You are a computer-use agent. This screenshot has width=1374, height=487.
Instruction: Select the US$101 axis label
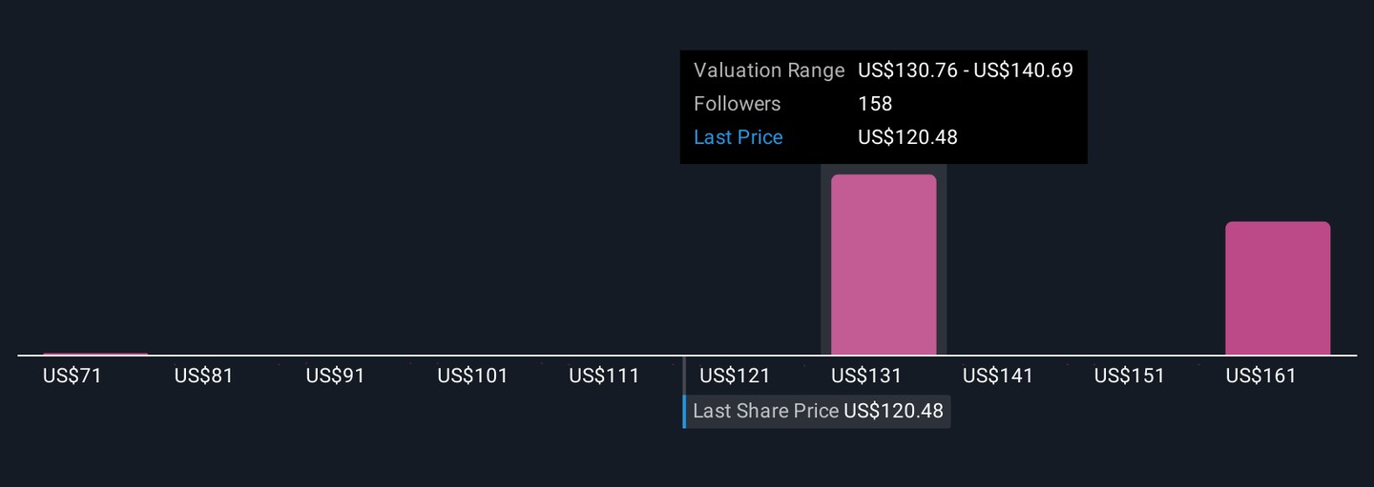(x=472, y=375)
